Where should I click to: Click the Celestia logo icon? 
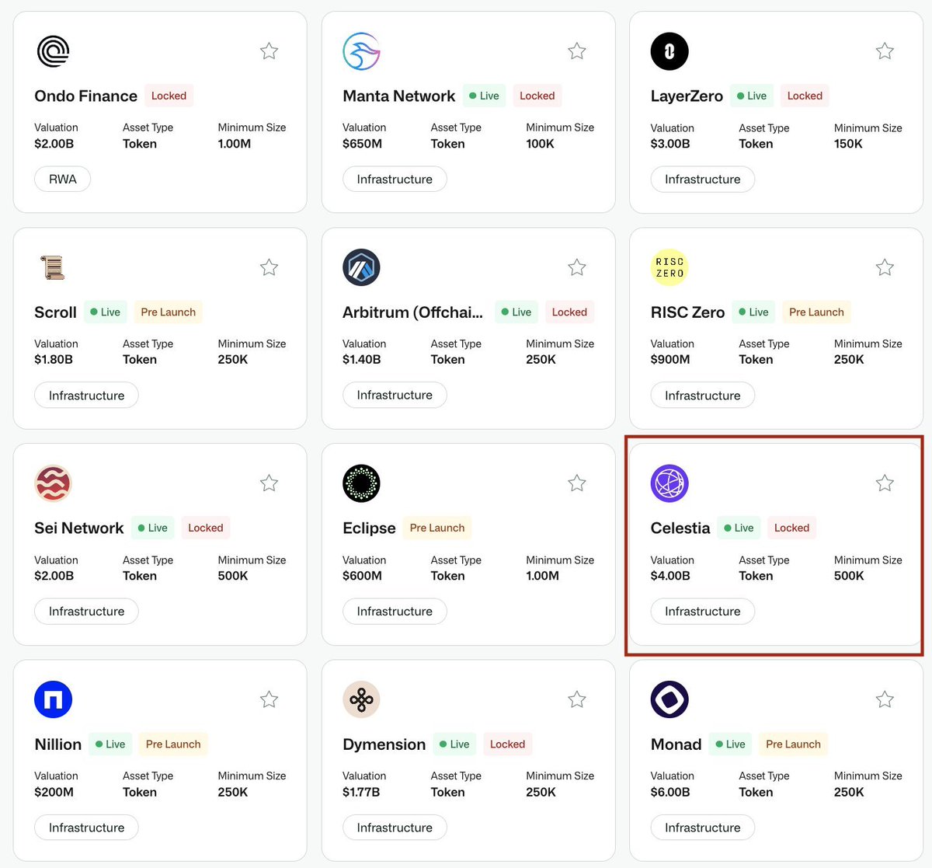669,483
